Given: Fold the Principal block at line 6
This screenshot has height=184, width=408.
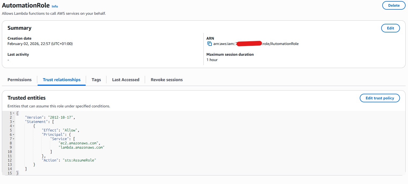Looking at the screenshot, I should click(x=14, y=135).
